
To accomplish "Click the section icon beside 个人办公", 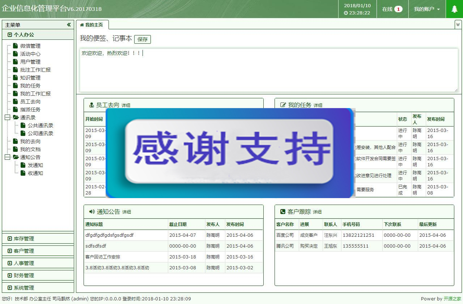I will 9,34.
